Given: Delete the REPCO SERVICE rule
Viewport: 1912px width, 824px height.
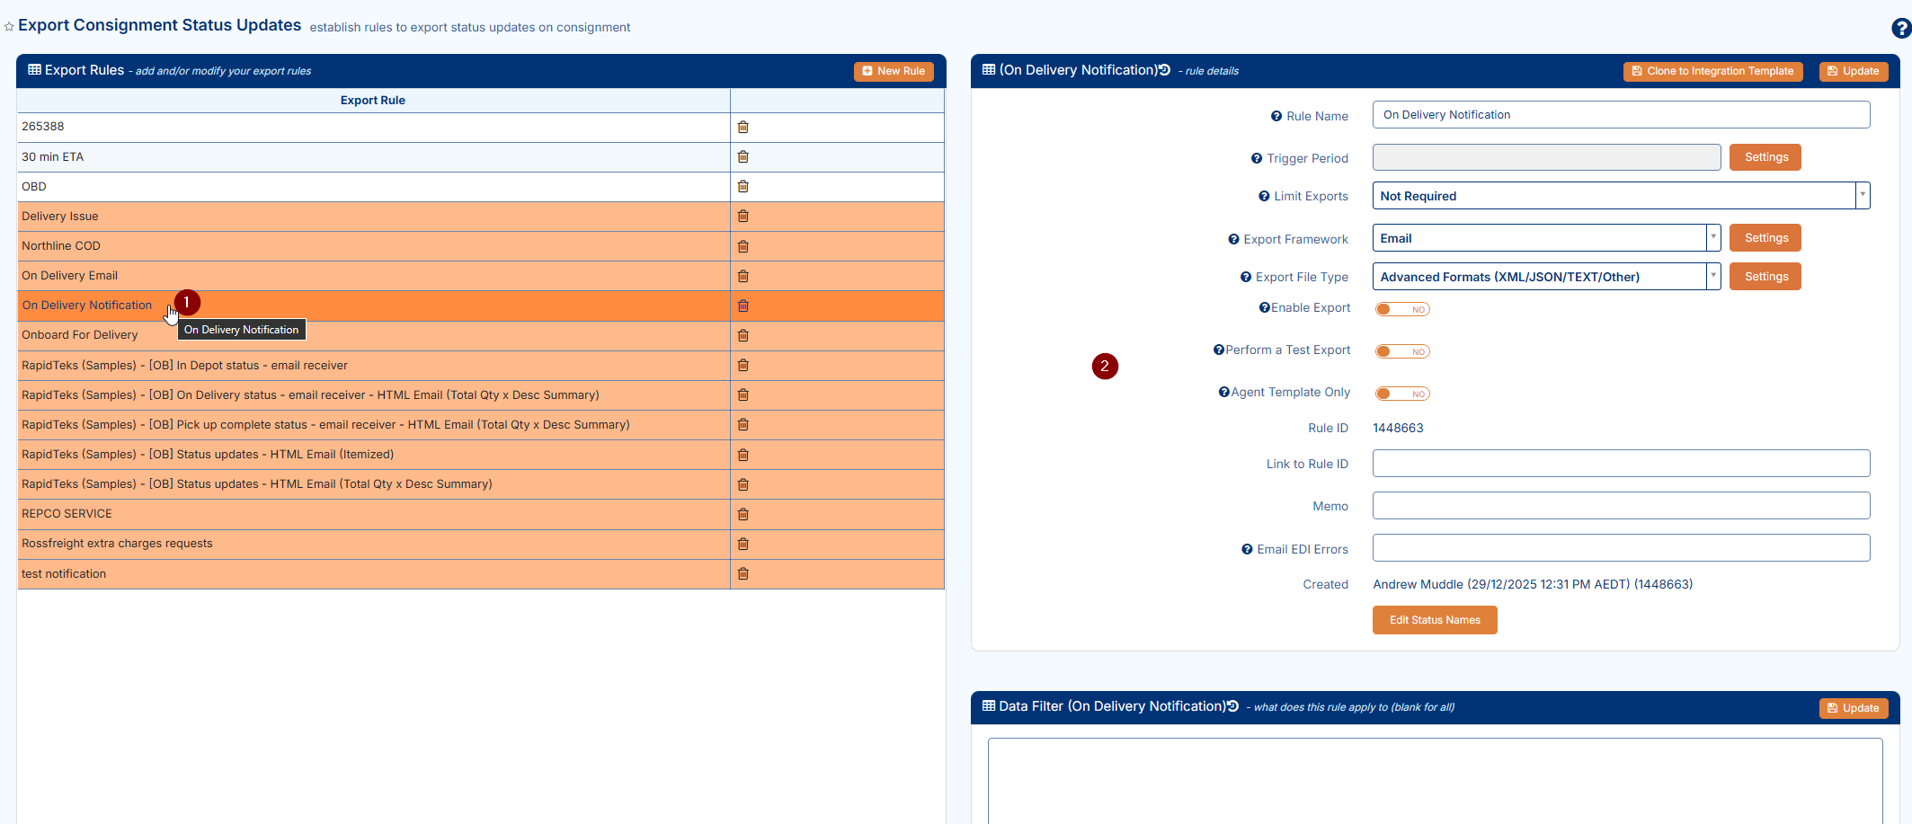Looking at the screenshot, I should (x=743, y=514).
